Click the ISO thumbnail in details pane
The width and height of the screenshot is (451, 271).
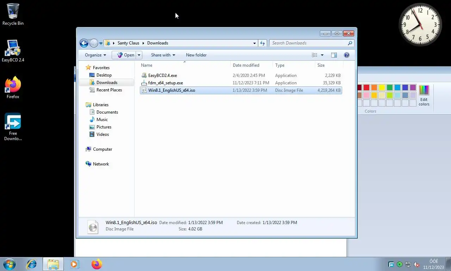pos(93,226)
